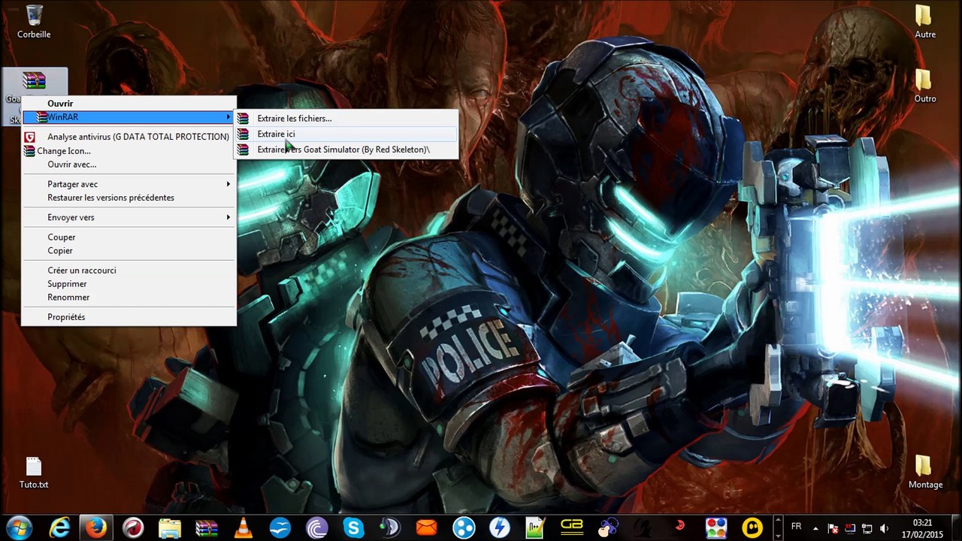
Task: Open OpenOffice from the taskbar
Action: 280,528
